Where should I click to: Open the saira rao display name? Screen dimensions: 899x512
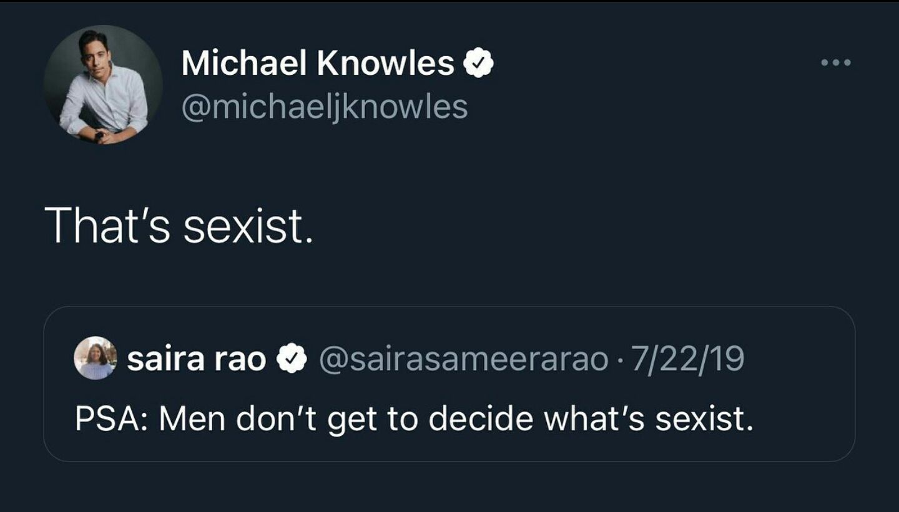(x=196, y=359)
